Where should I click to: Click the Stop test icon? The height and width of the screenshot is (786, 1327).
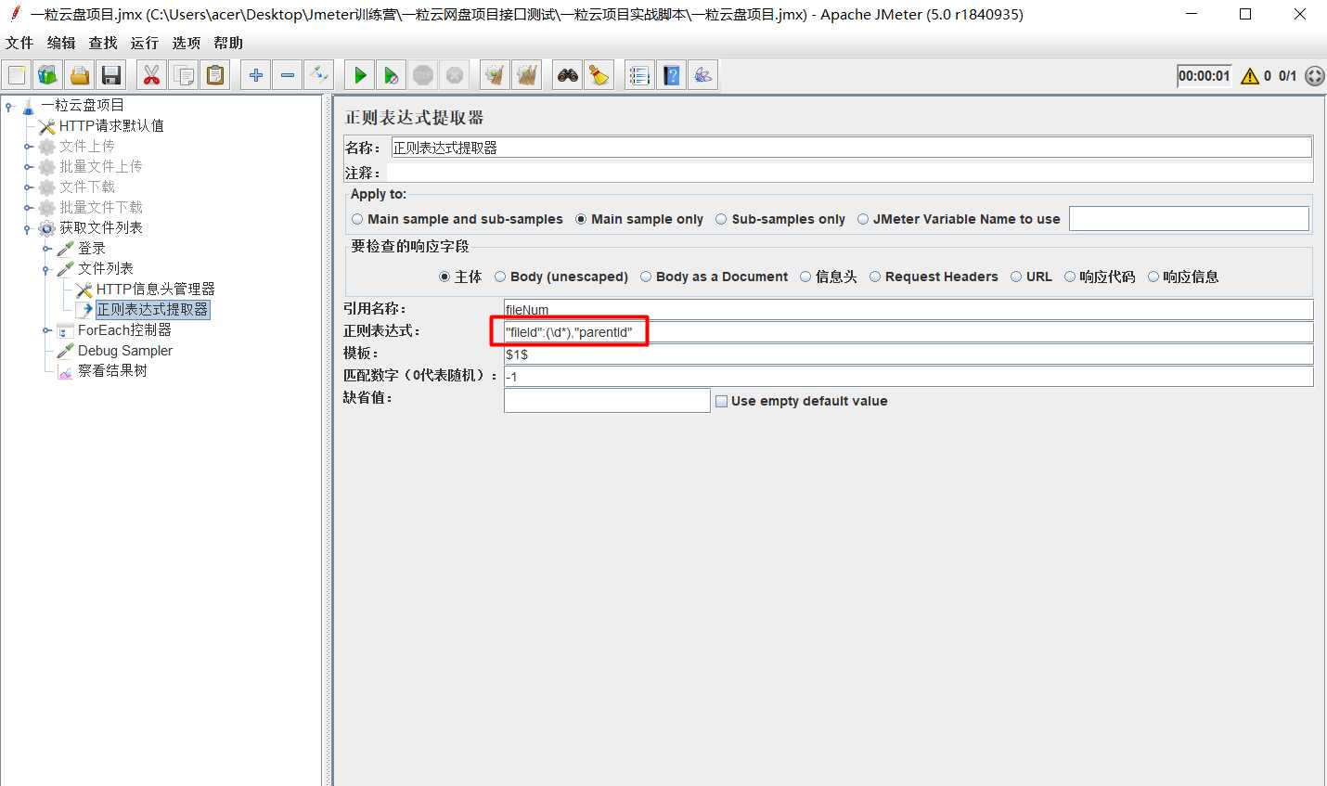[423, 75]
